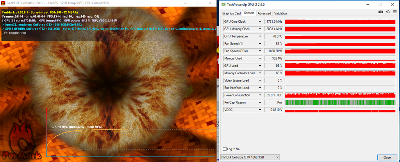
Task: Open the Fan Speed (RPM) sensor dropdown
Action: 260,51
